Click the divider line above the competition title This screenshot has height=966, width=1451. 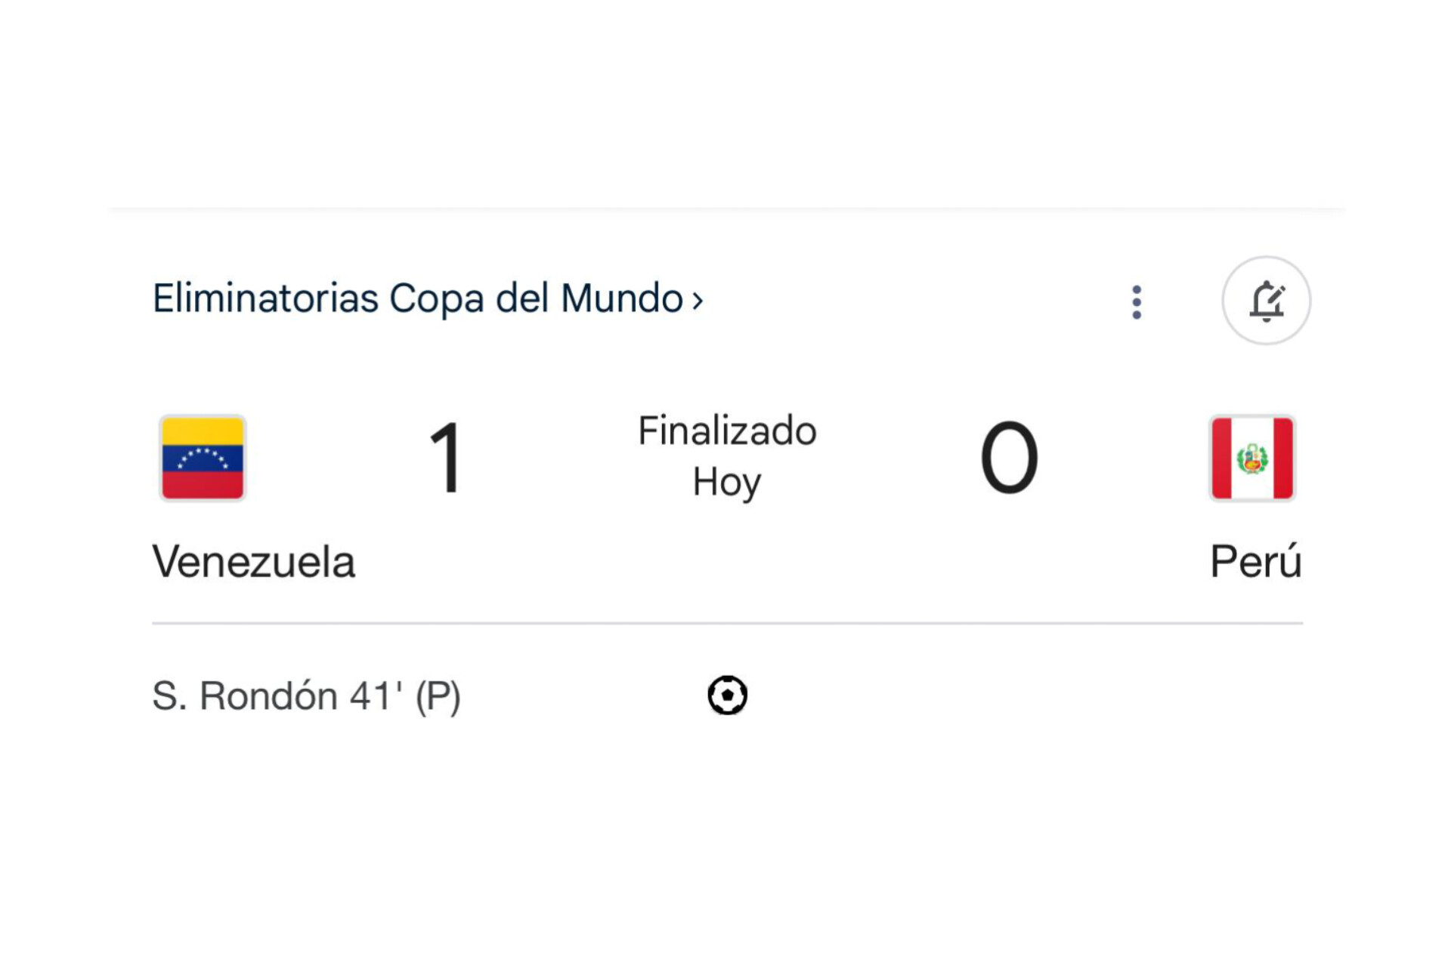click(x=727, y=208)
